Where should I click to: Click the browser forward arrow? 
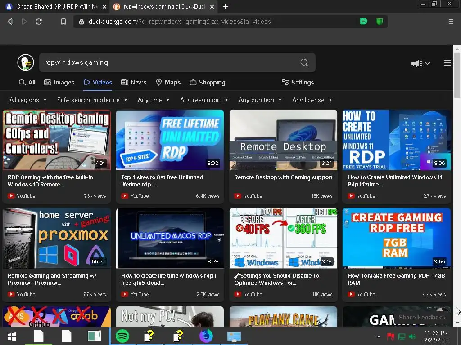[x=24, y=22]
